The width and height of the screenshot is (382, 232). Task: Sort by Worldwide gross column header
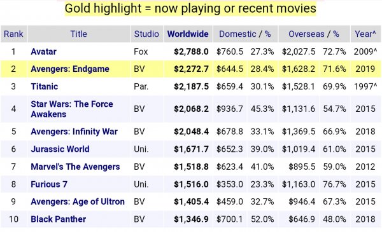point(188,34)
